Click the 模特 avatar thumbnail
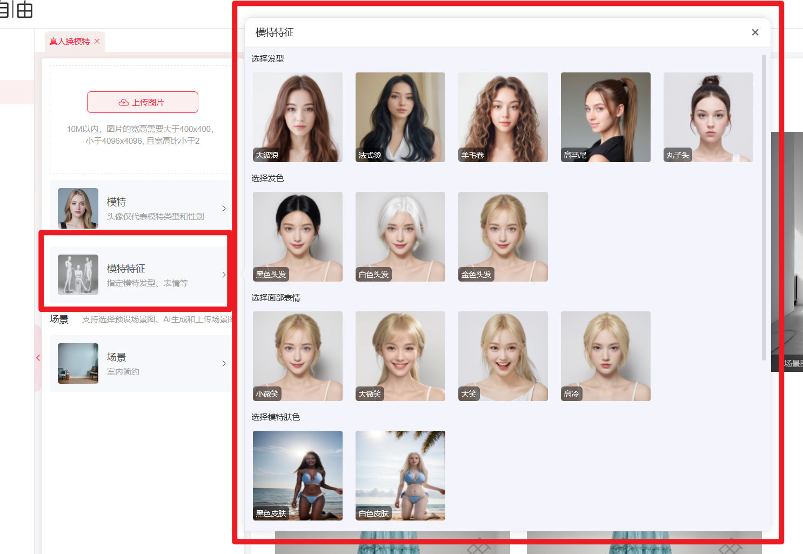 pos(78,208)
